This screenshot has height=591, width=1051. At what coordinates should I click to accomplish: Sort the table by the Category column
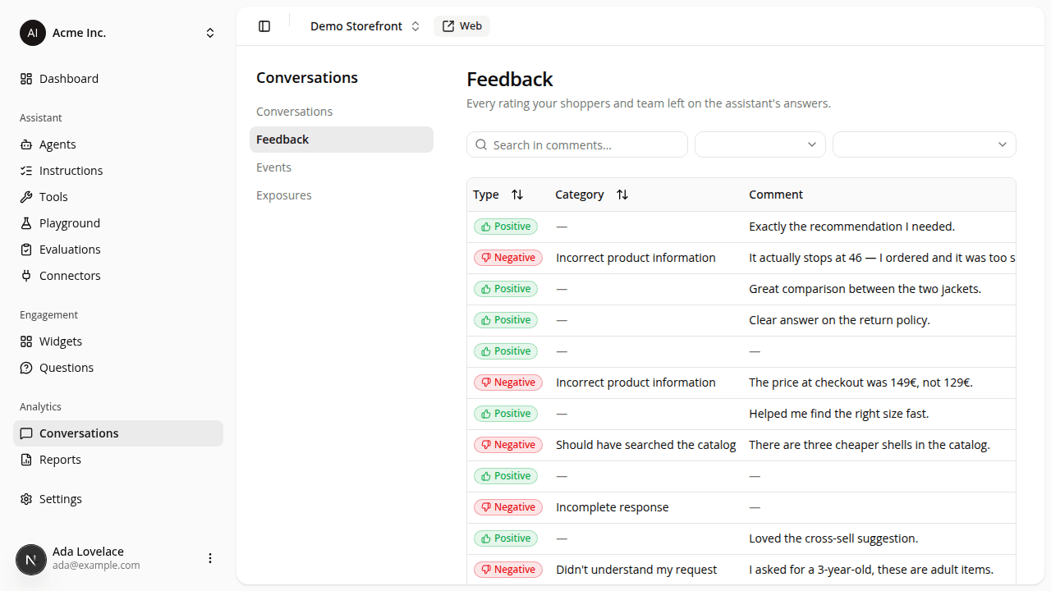pyautogui.click(x=622, y=195)
